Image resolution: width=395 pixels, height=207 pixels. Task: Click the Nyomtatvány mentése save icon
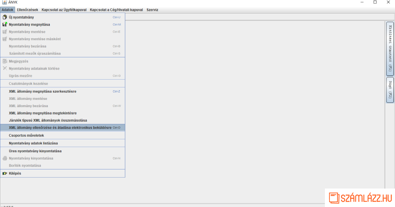(5, 32)
